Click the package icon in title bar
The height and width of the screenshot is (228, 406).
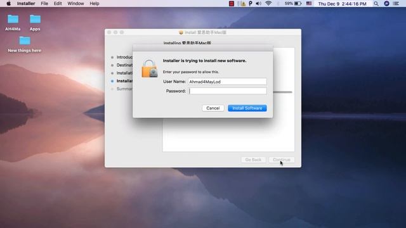coord(181,32)
